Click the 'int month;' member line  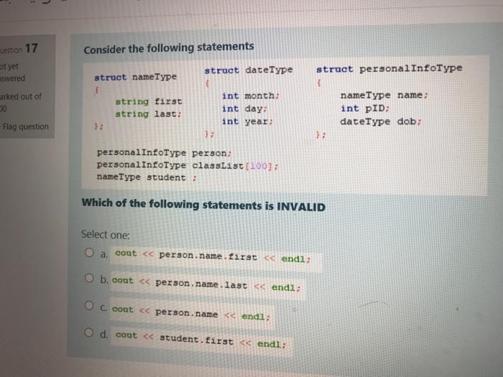pos(251,96)
